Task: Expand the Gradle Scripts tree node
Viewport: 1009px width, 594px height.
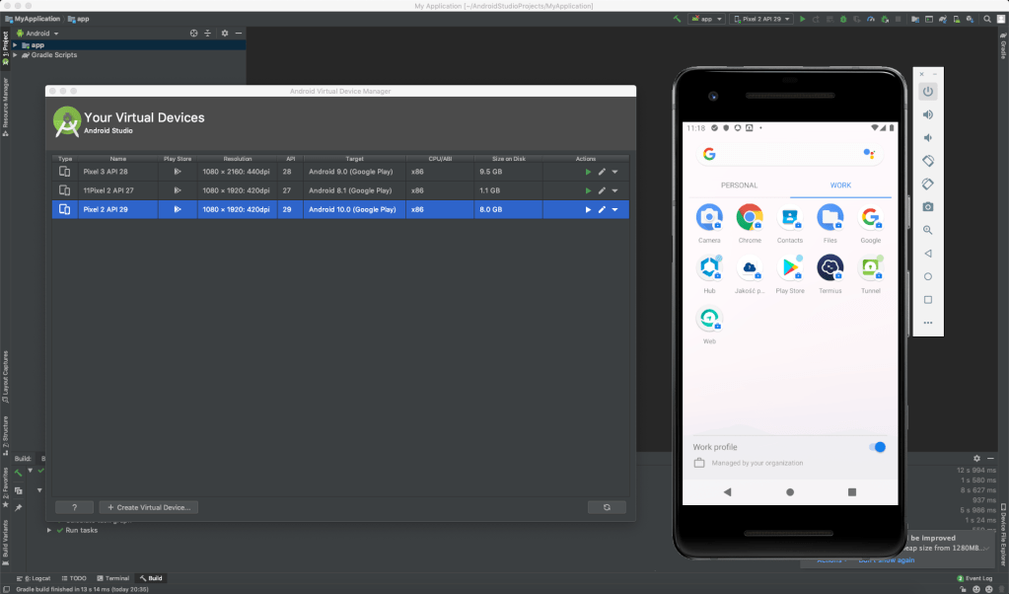Action: [15, 55]
